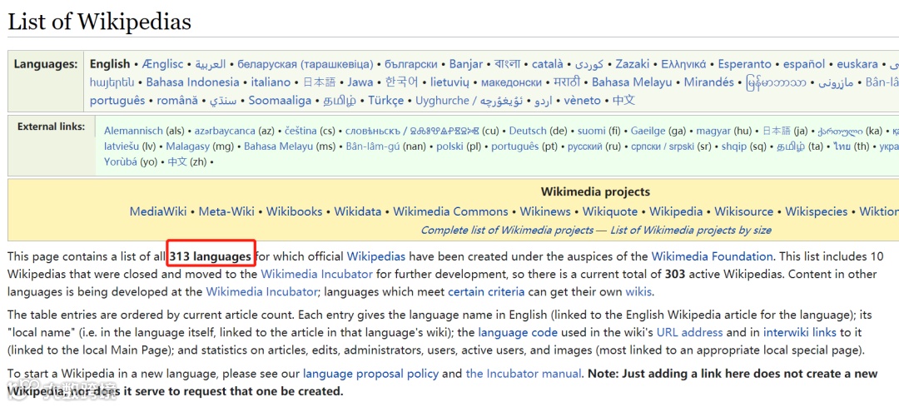Click the bold '303' active Wikipedias count
This screenshot has height=407, width=899.
pyautogui.click(x=675, y=274)
